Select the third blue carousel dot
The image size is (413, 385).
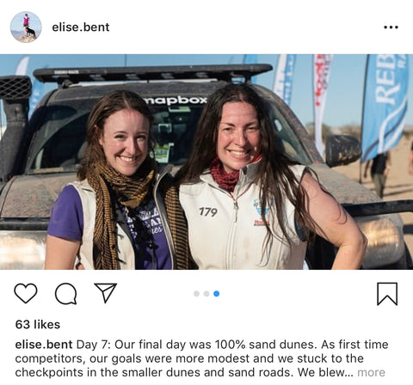217,294
